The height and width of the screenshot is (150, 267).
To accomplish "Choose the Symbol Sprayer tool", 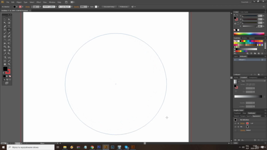I will (5, 57).
